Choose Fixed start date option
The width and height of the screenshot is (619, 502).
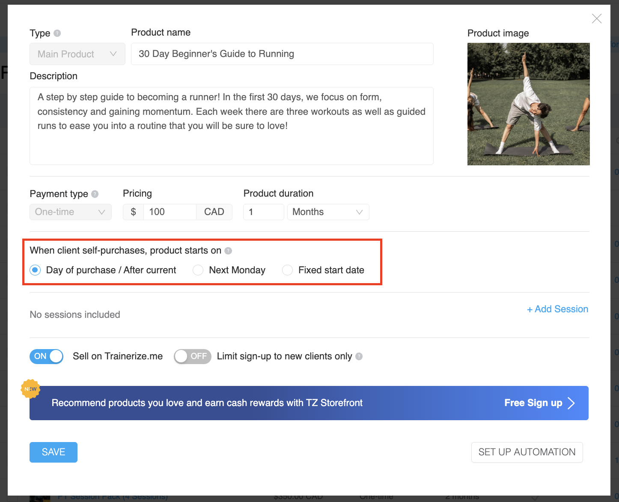point(287,270)
